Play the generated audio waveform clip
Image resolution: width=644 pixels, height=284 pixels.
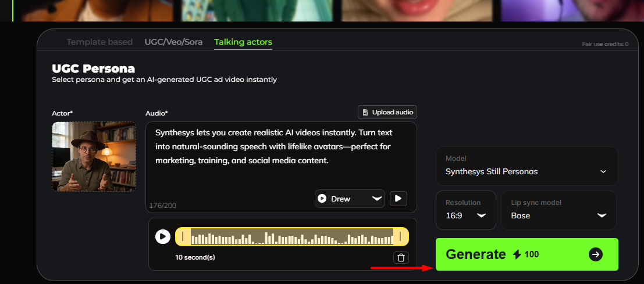[163, 236]
